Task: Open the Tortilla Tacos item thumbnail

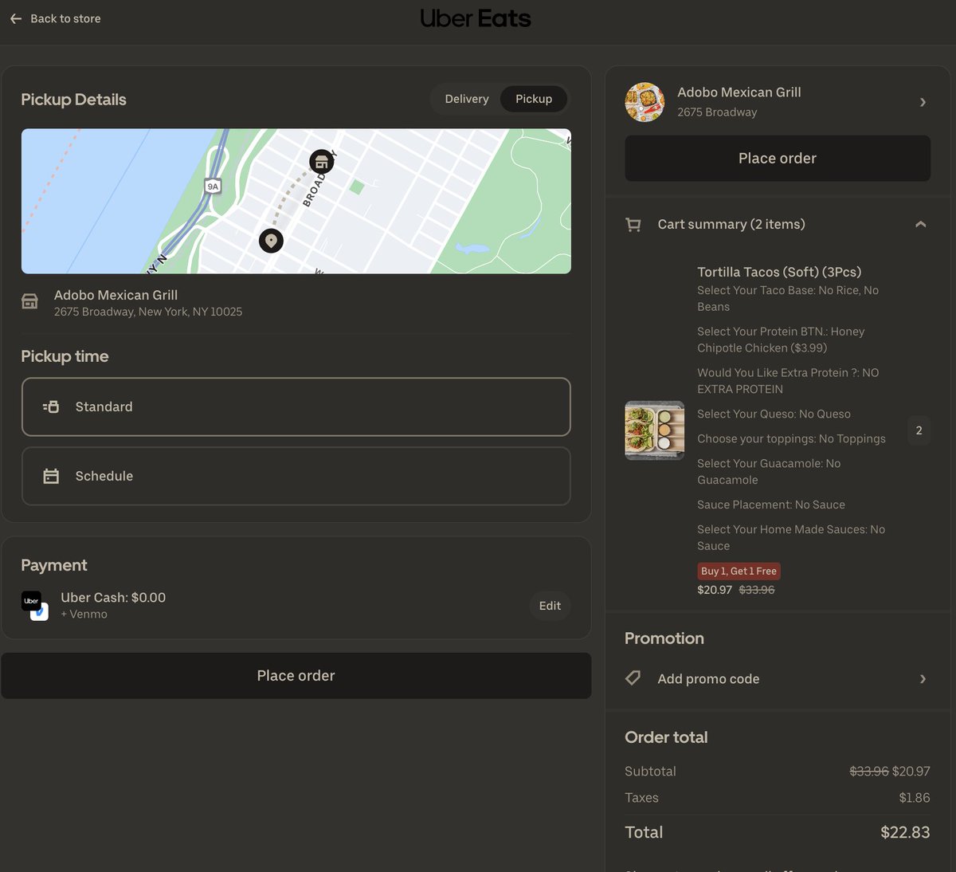Action: click(x=655, y=430)
